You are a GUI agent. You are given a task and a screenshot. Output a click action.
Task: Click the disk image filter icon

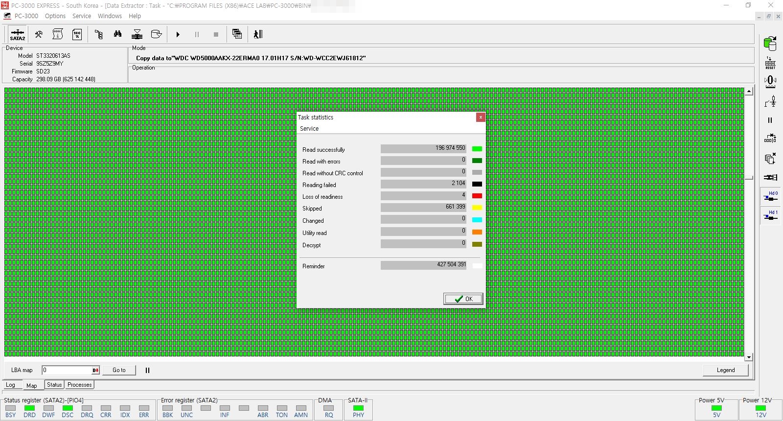point(156,34)
